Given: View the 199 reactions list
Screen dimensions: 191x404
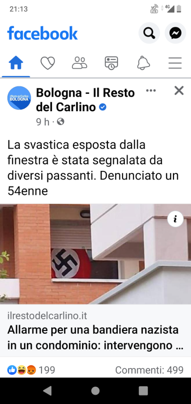Looking at the screenshot, I should (31, 370).
